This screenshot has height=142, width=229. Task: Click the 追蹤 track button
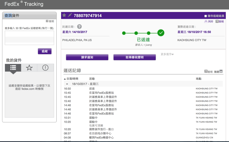point(44,51)
